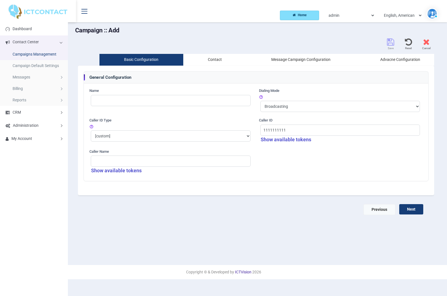
Task: Click the Previous button
Action: coord(379,209)
